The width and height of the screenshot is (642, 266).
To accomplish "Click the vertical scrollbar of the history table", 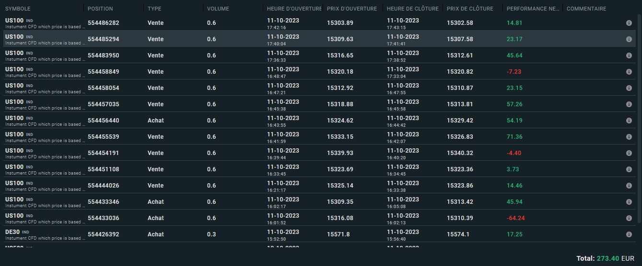I will pos(639,120).
